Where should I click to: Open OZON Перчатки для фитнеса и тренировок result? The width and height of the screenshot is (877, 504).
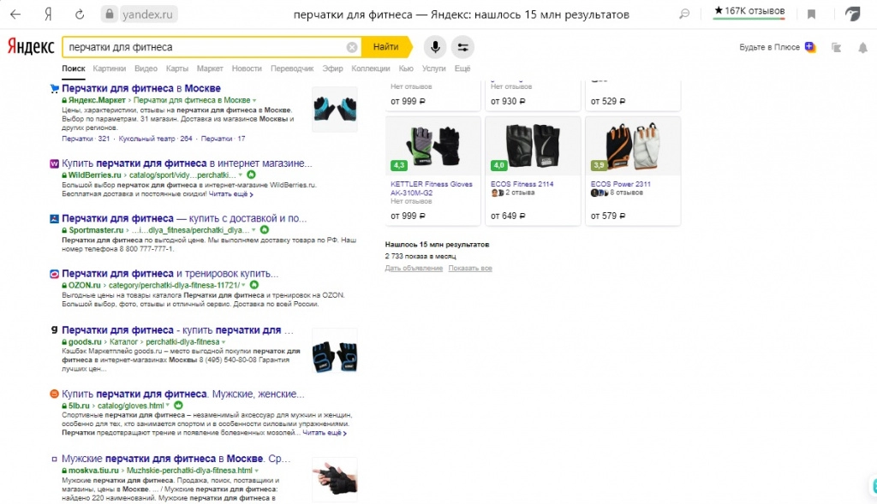click(170, 273)
